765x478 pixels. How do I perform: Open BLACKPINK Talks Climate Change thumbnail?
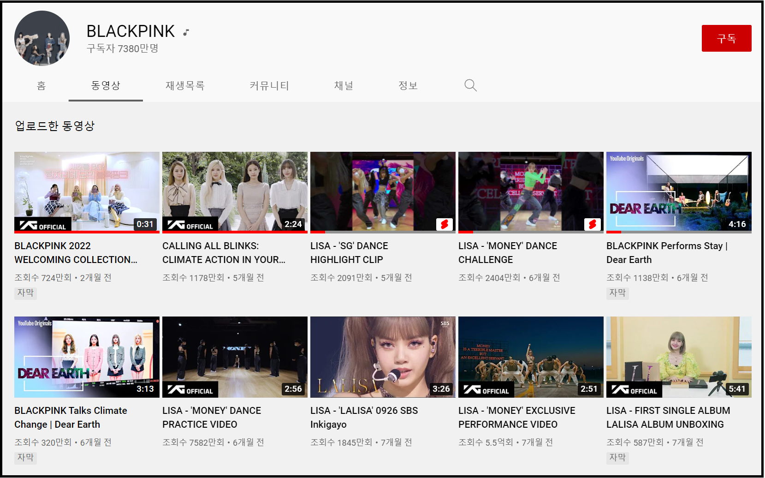point(87,357)
